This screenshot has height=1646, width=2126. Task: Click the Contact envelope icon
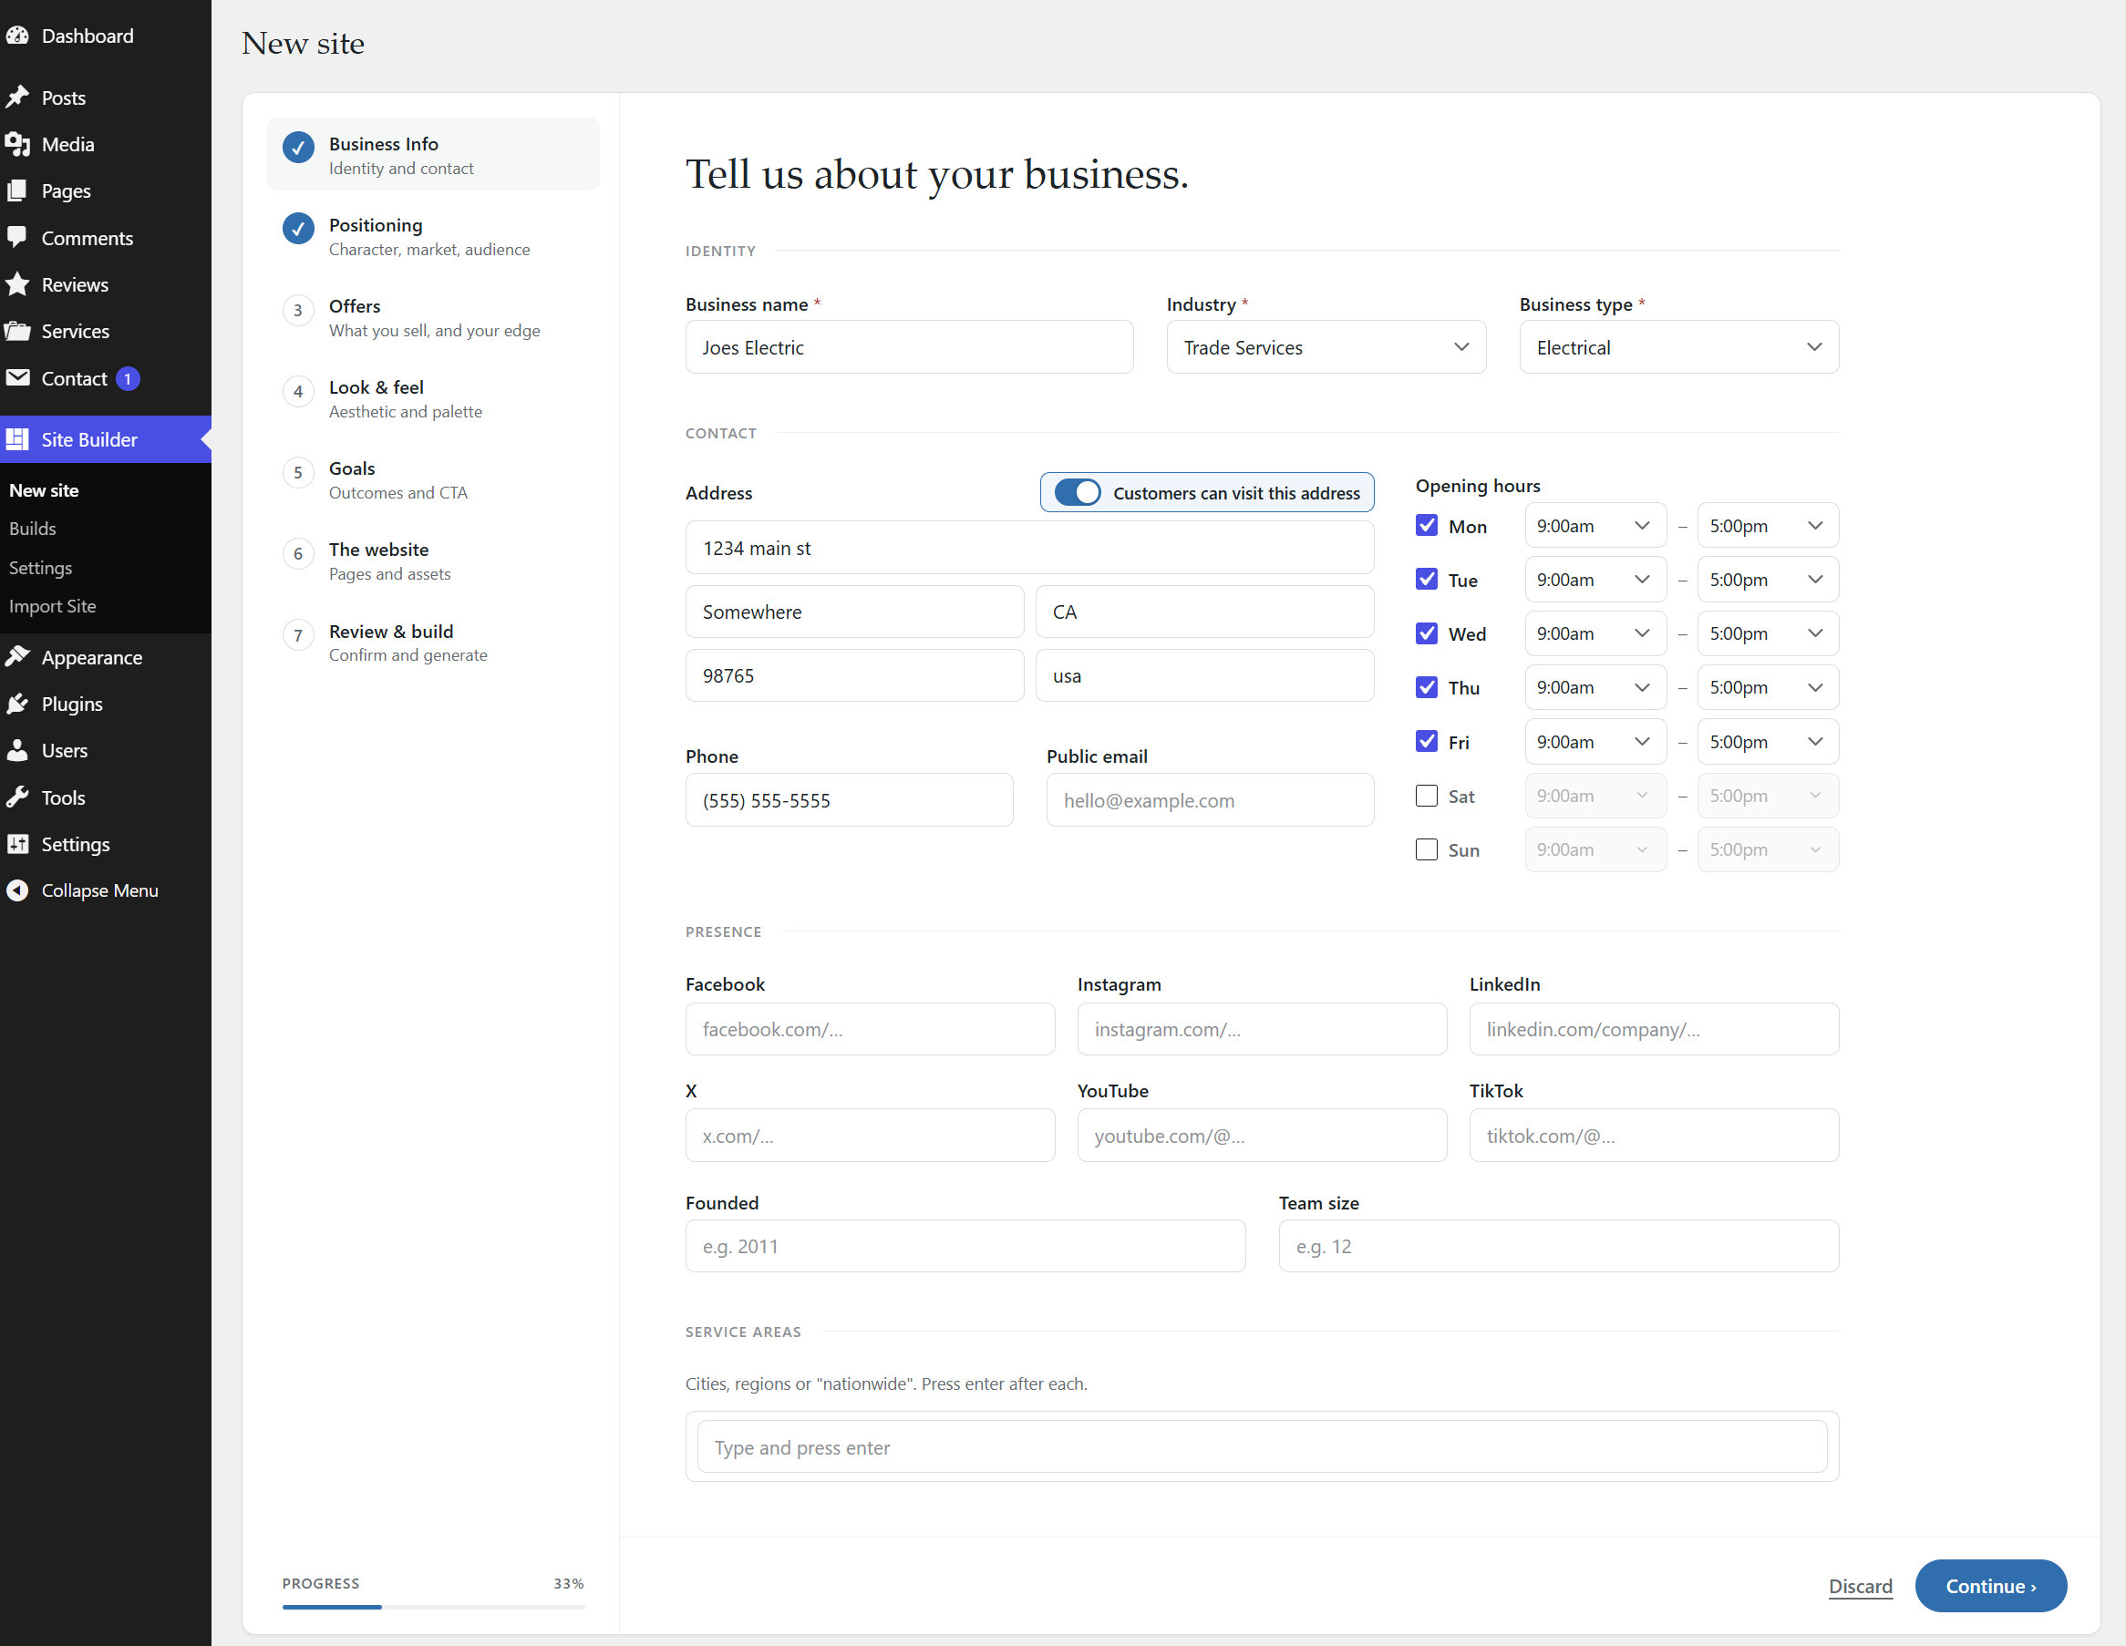pos(17,377)
